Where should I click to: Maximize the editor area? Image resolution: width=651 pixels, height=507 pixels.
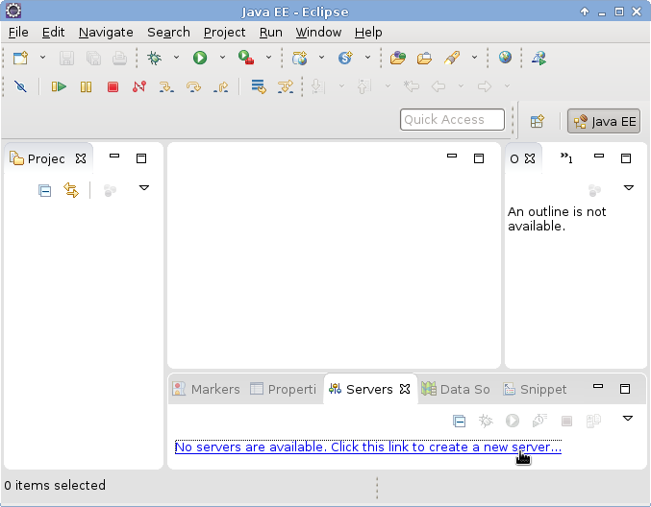pos(479,158)
